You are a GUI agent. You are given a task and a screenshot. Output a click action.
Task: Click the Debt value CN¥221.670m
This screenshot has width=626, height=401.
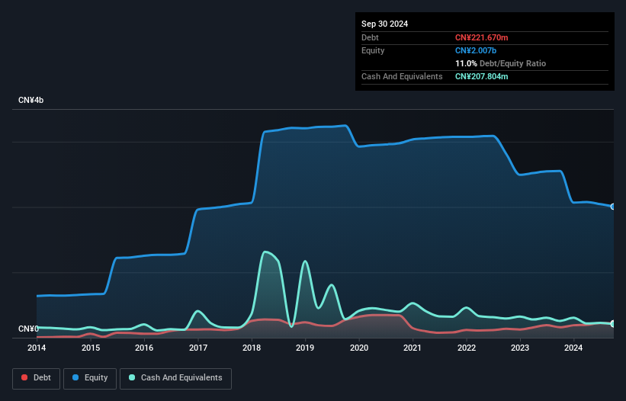coord(481,37)
